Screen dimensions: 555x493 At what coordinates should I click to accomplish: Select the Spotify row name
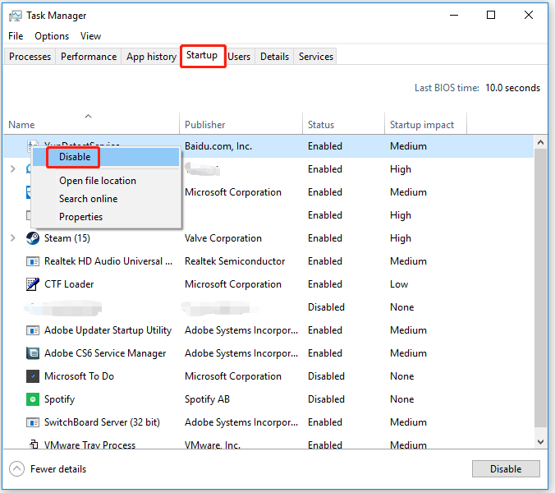(x=59, y=399)
